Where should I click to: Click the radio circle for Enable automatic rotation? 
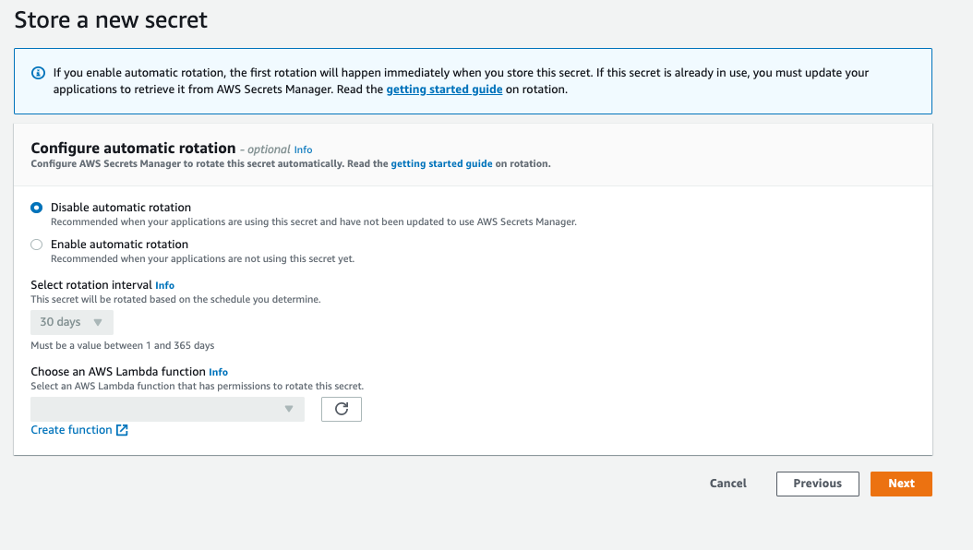pos(36,244)
